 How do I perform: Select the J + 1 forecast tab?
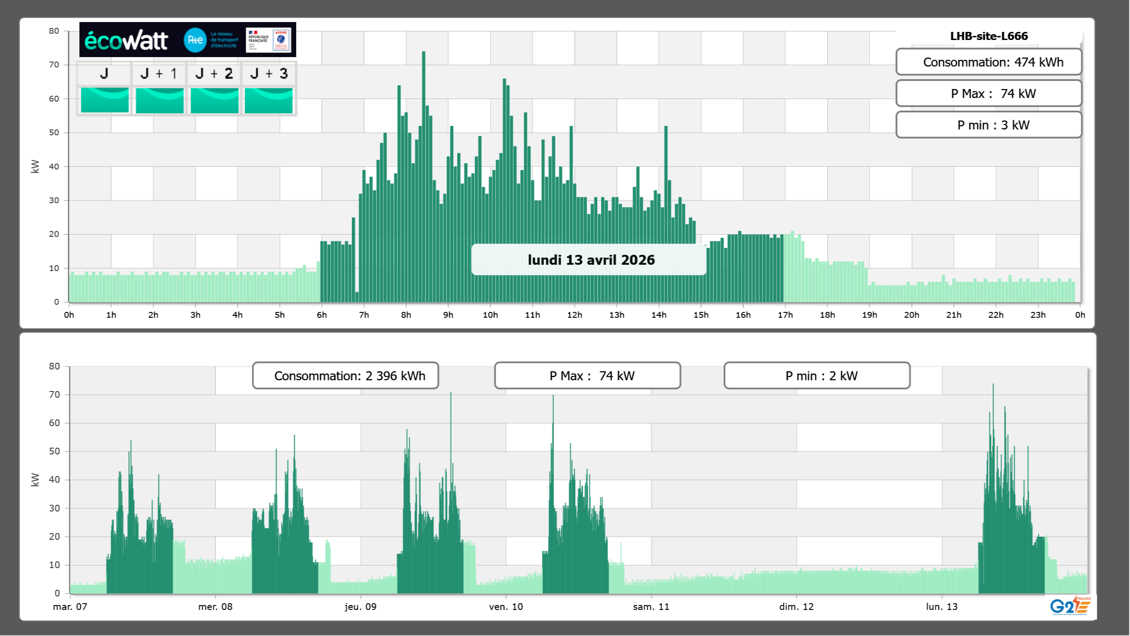(159, 74)
